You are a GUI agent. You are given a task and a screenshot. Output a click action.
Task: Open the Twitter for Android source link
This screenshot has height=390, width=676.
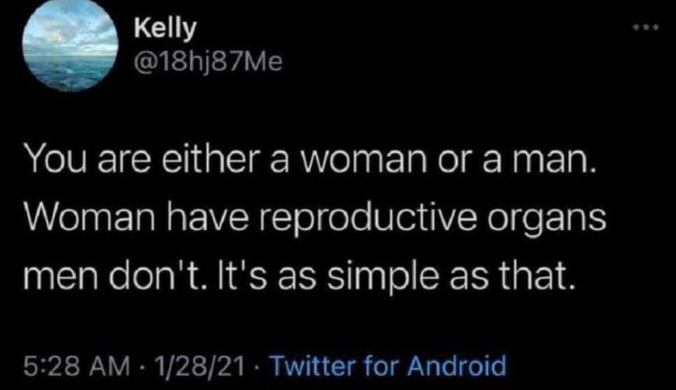388,365
